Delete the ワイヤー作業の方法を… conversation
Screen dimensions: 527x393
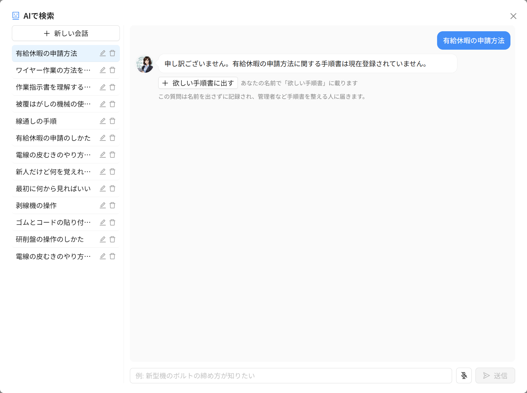coord(112,70)
